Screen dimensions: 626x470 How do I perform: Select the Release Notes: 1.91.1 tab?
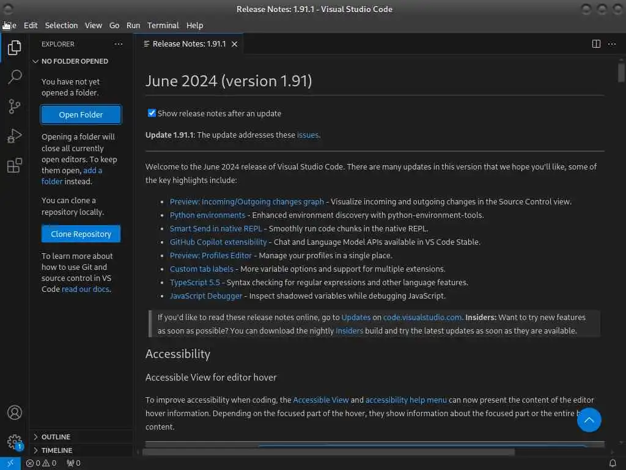coord(189,44)
